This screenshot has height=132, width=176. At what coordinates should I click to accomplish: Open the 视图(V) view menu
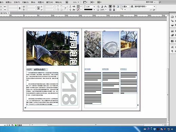click(x=41, y=2)
